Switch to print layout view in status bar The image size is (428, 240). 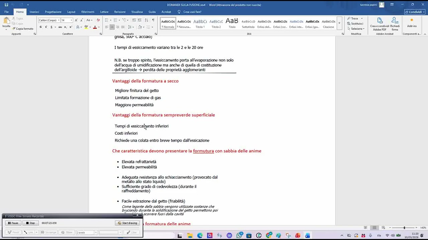pos(374,228)
